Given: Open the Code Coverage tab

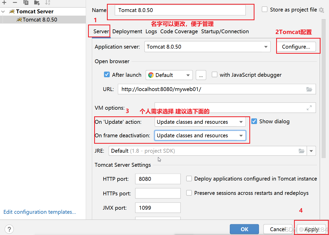Looking at the screenshot, I should pos(179,31).
